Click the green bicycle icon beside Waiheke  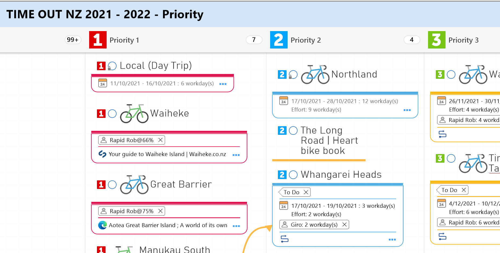point(134,114)
